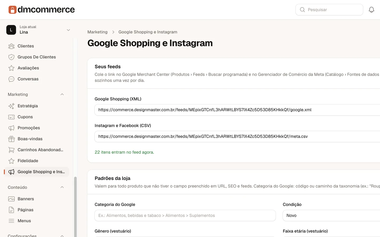The width and height of the screenshot is (380, 237).
Task: Collapse the Marketing sidebar section
Action: [62, 95]
